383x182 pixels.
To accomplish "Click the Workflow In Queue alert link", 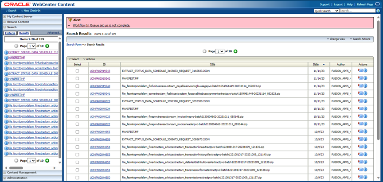I will (102, 25).
